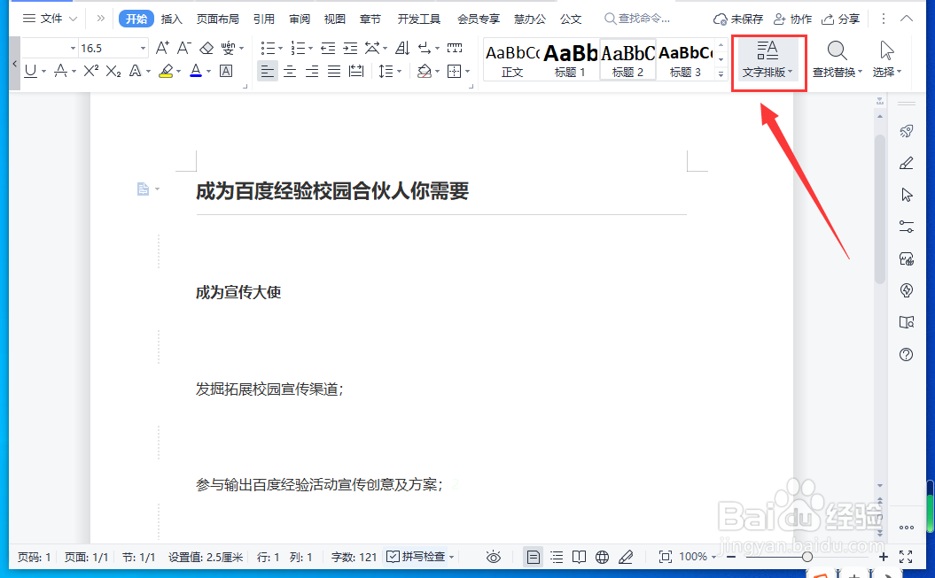Switch to the 页面布局 page layout tab
The height and width of the screenshot is (578, 935).
click(x=218, y=19)
